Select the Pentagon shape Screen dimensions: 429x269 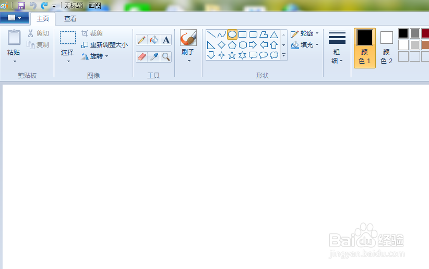232,45
